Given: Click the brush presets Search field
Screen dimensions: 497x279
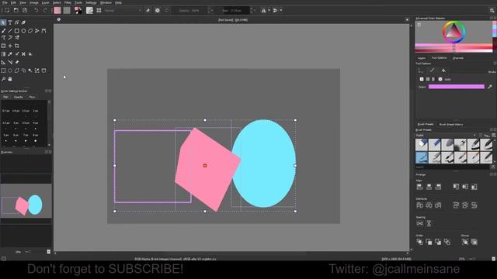Looking at the screenshot, I should tap(453, 167).
